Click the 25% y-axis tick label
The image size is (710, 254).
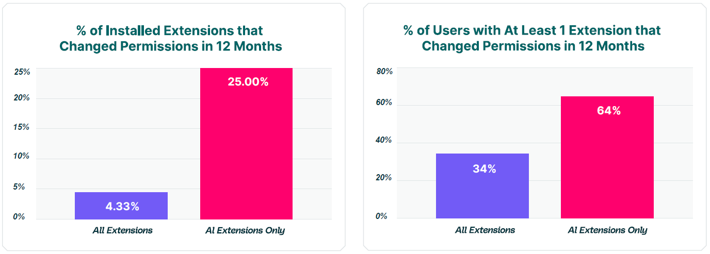pyautogui.click(x=22, y=72)
